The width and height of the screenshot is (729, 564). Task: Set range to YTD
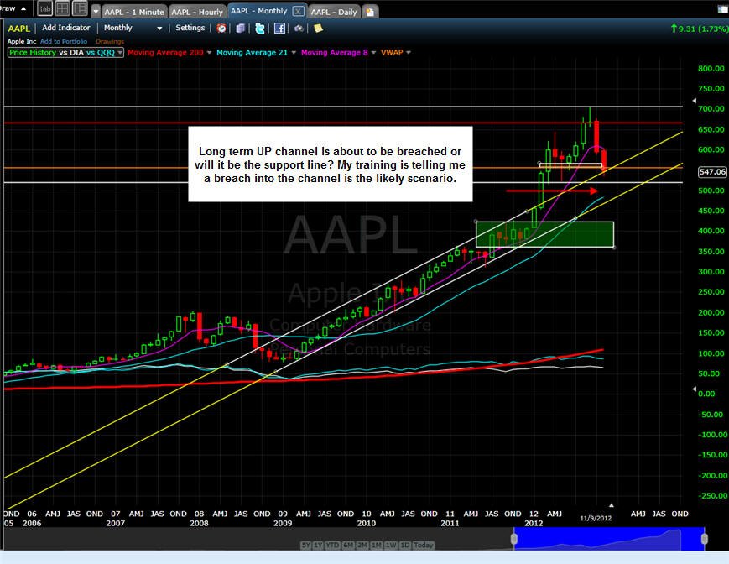[x=332, y=545]
